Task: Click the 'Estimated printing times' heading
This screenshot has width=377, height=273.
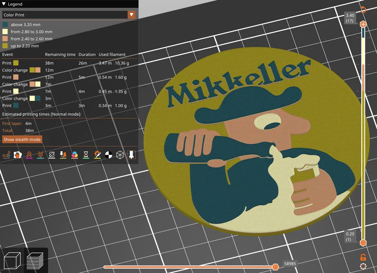Action: click(41, 114)
